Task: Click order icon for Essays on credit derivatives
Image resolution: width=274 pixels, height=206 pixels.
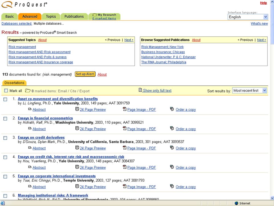Action: tap(172, 148)
